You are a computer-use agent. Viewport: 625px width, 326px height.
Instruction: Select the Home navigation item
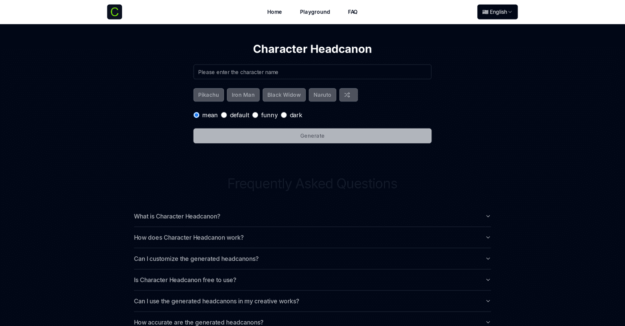[274, 12]
